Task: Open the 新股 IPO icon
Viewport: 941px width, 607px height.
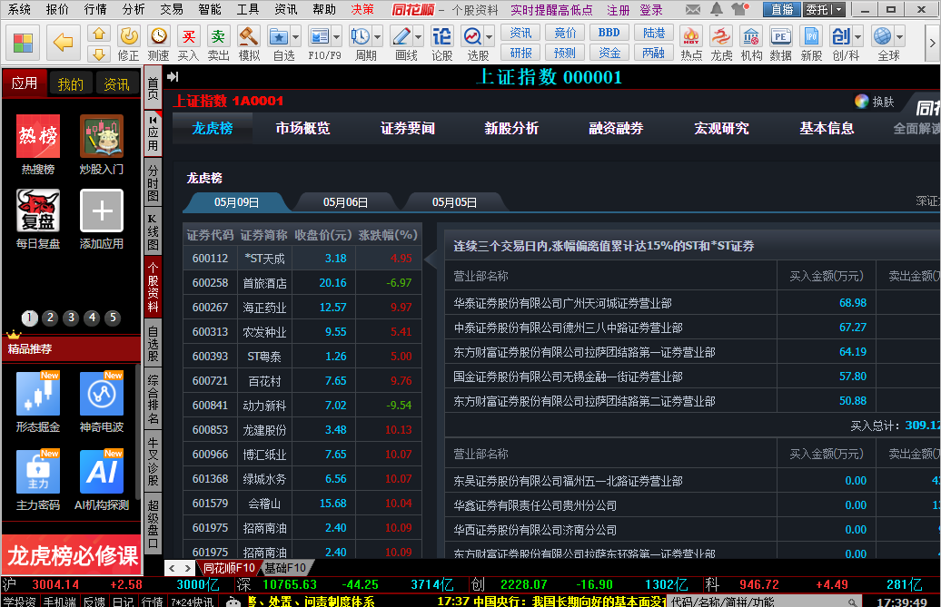Action: pyautogui.click(x=811, y=44)
